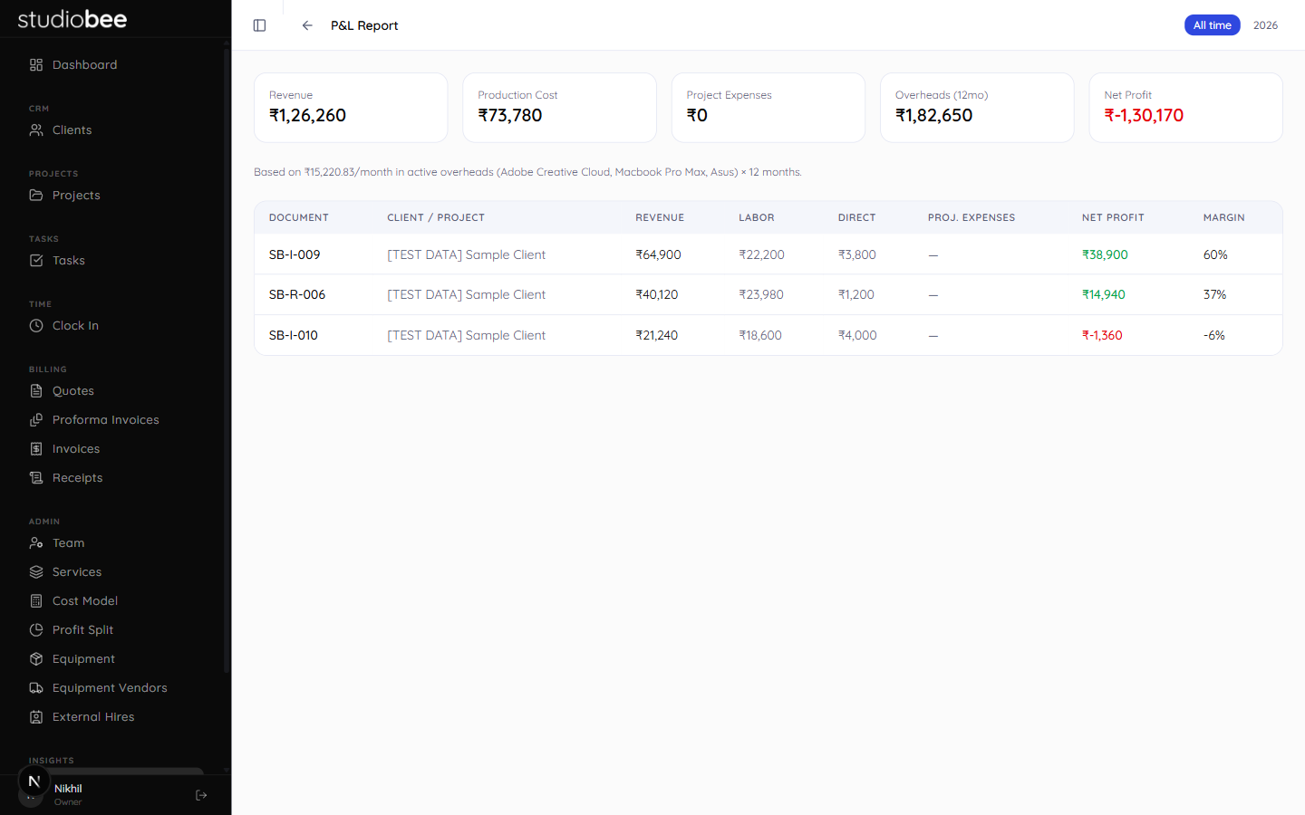Viewport: 1305px width, 815px height.
Task: Log out using the sign-out icon
Action: pos(201,795)
